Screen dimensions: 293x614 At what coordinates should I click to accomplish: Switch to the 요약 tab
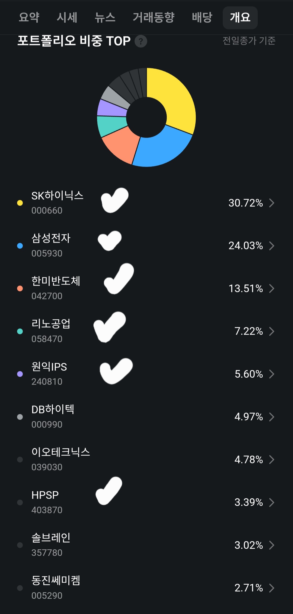tap(29, 18)
